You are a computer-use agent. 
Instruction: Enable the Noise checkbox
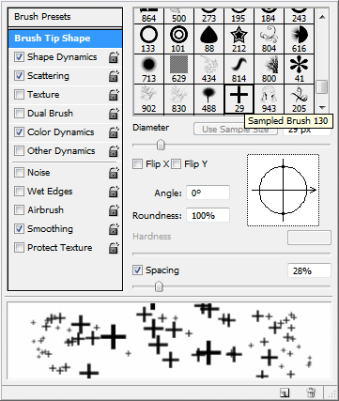click(19, 173)
